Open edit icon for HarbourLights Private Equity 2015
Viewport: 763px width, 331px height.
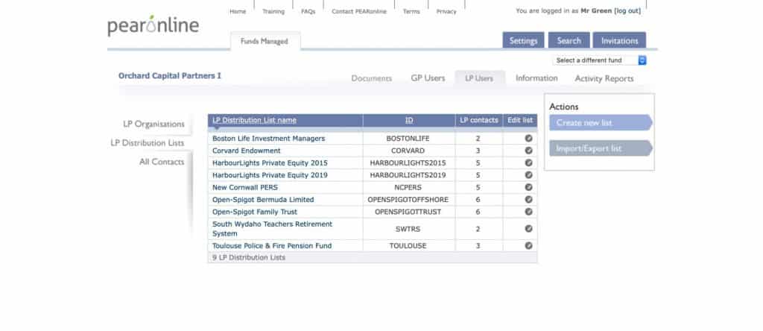(528, 163)
